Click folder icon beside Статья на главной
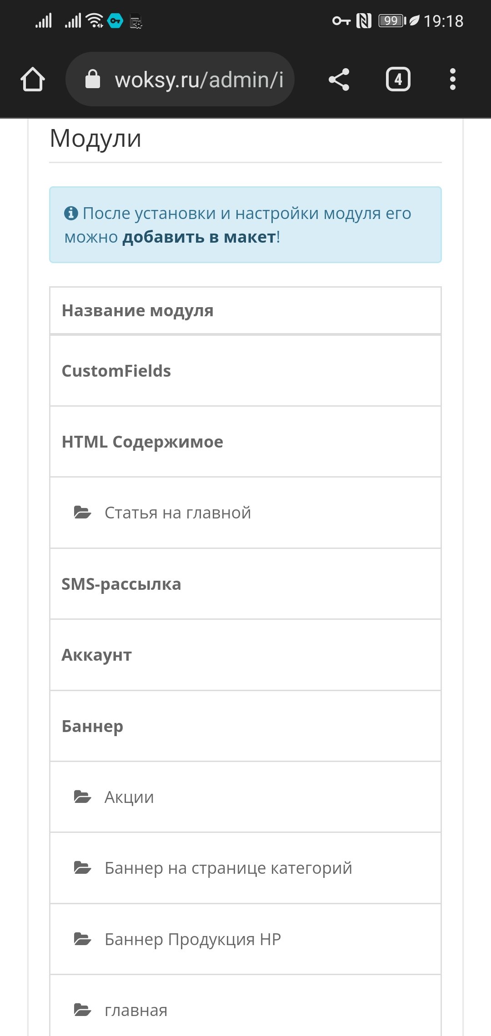 click(82, 513)
